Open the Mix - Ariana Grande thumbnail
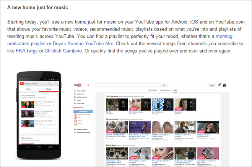 140,105
